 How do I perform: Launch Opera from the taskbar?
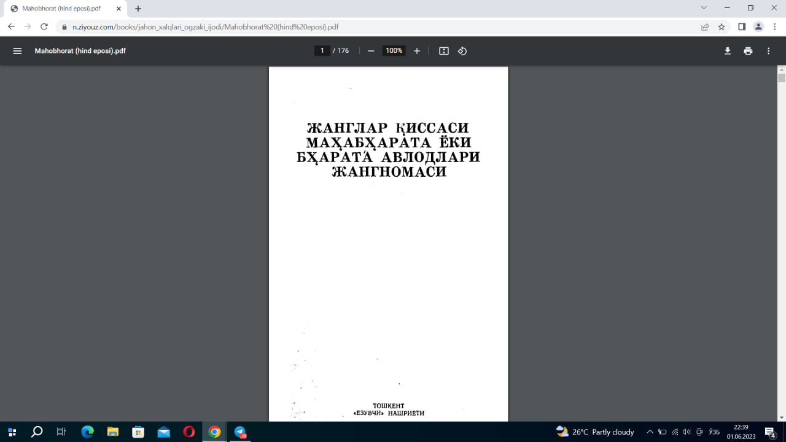(188, 432)
